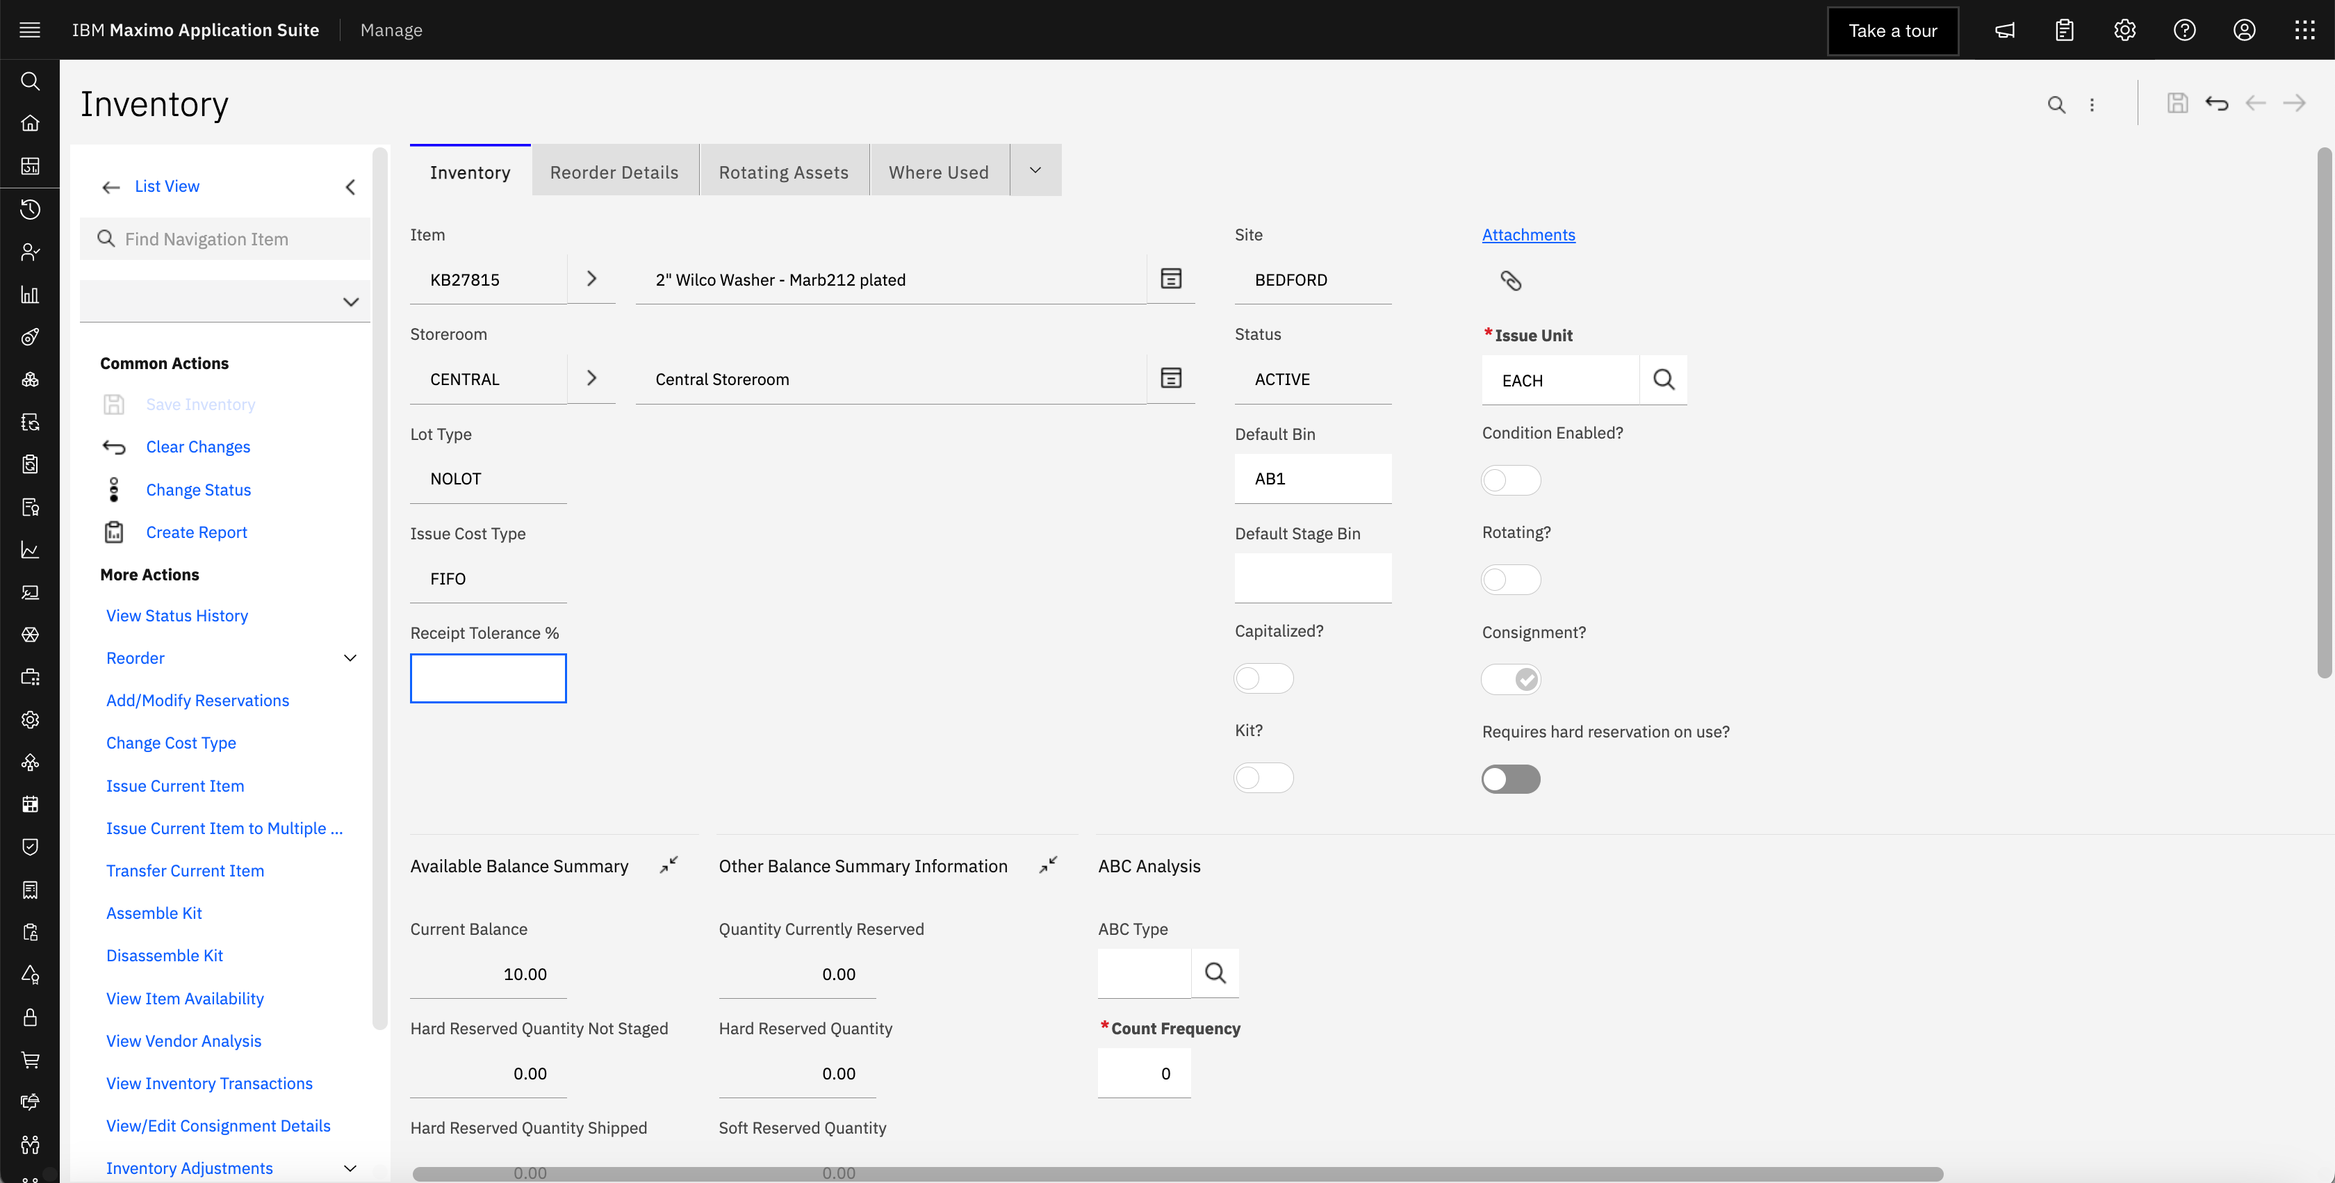This screenshot has width=2335, height=1183.
Task: Open View Status History
Action: pyautogui.click(x=177, y=616)
